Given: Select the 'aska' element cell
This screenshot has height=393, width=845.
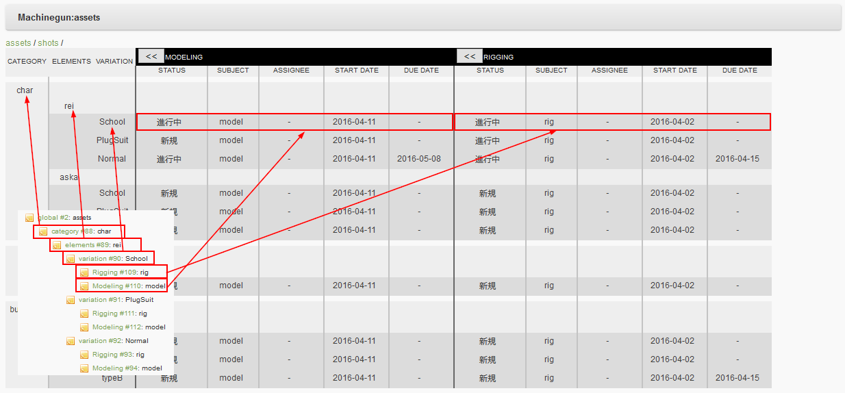Looking at the screenshot, I should [x=68, y=177].
